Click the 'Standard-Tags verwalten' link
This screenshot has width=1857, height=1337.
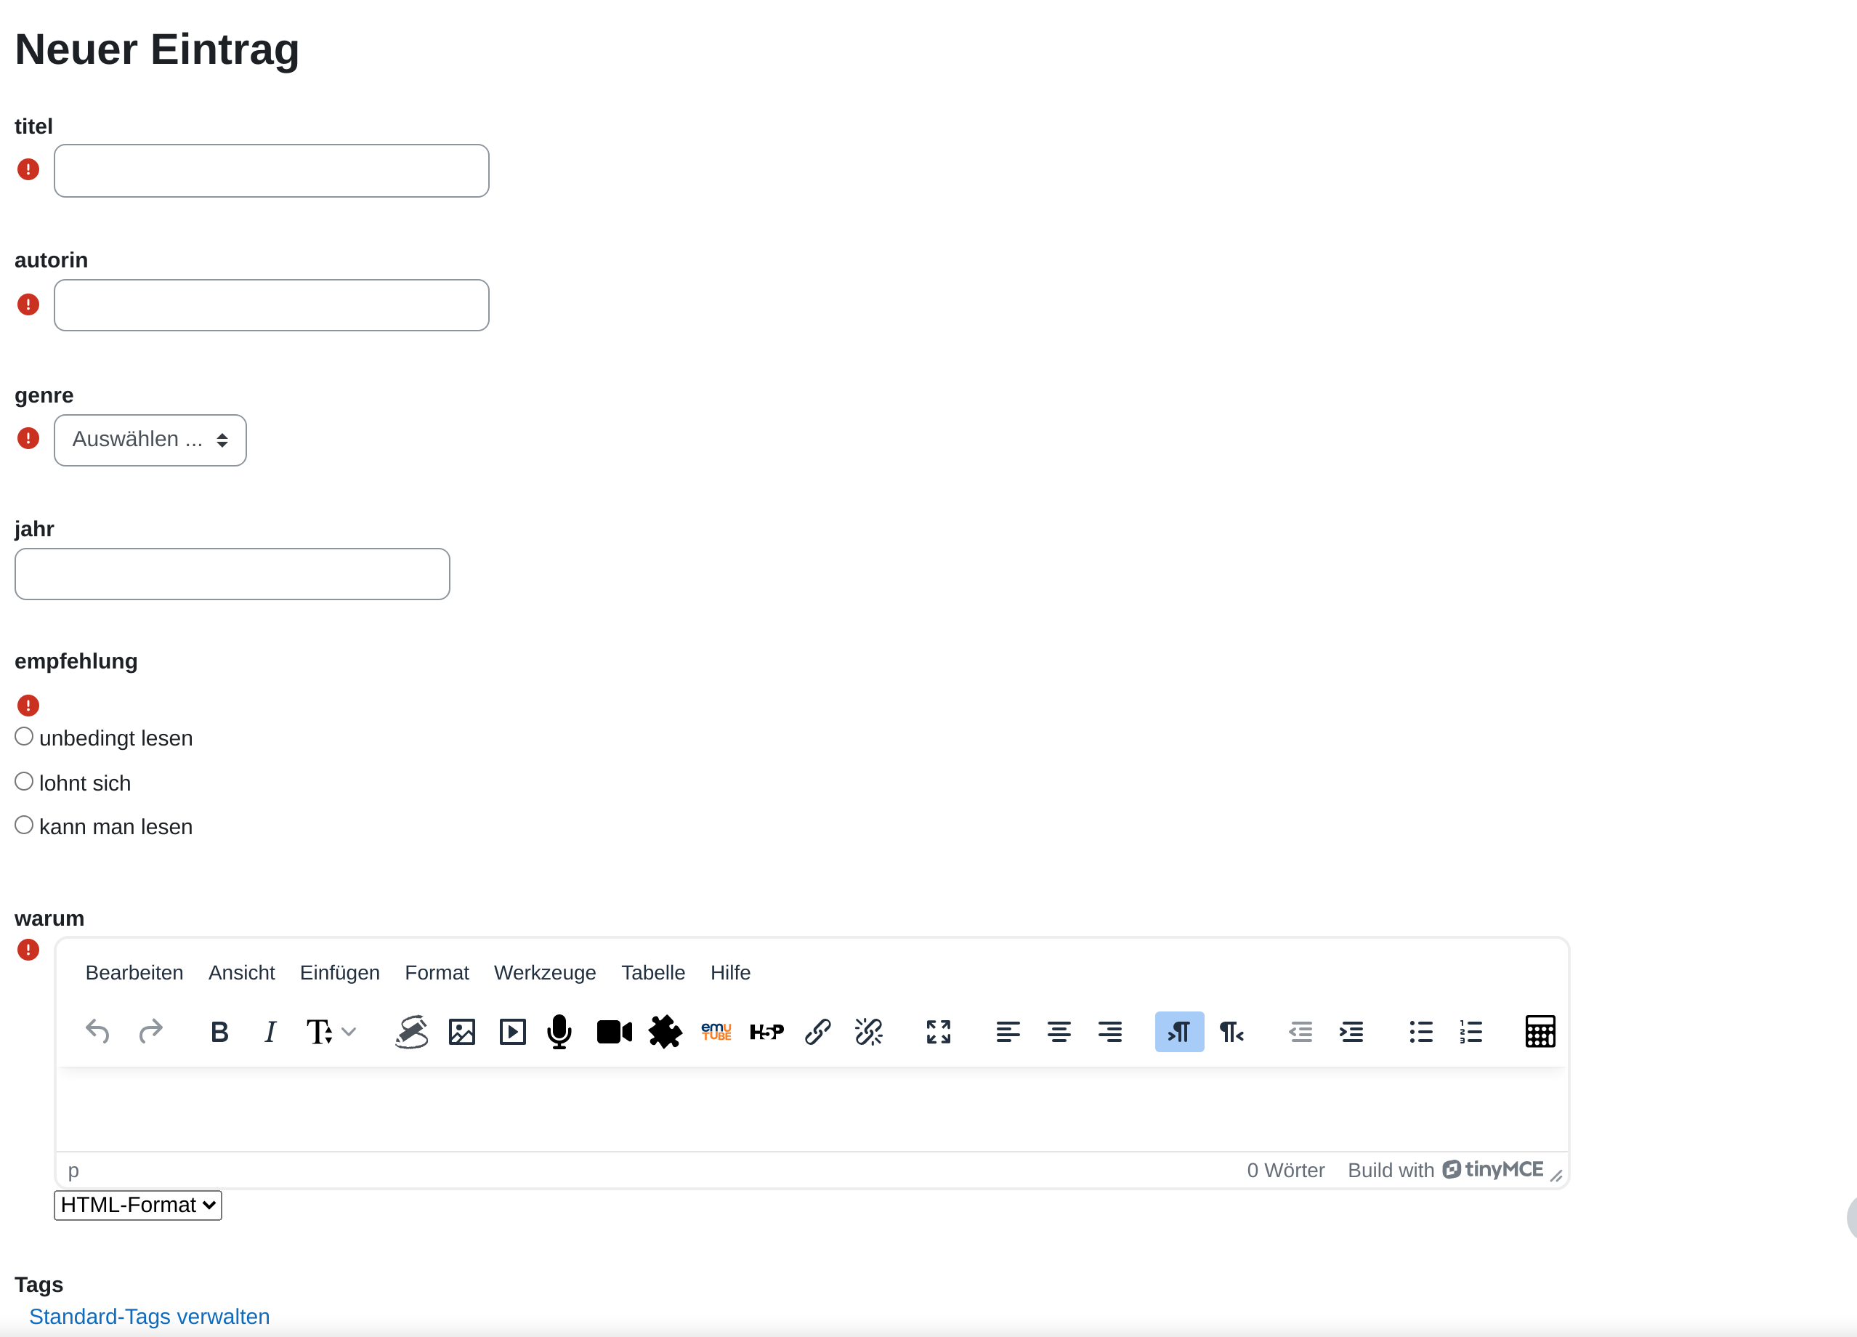(149, 1316)
